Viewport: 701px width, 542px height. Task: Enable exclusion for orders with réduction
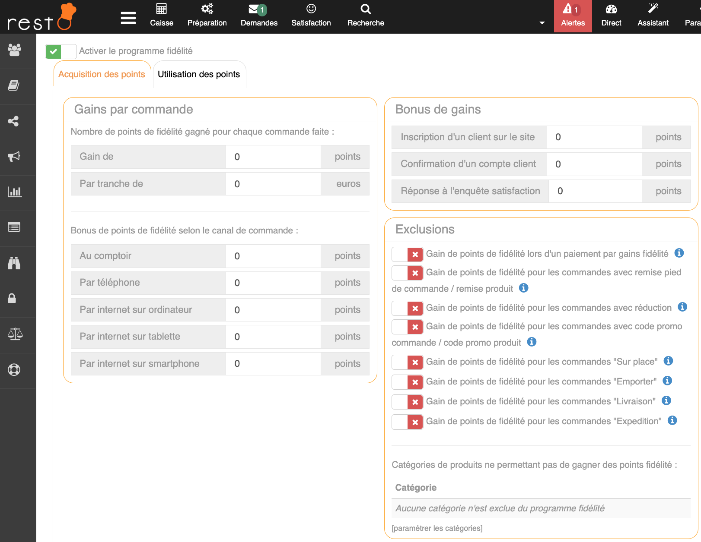click(407, 308)
